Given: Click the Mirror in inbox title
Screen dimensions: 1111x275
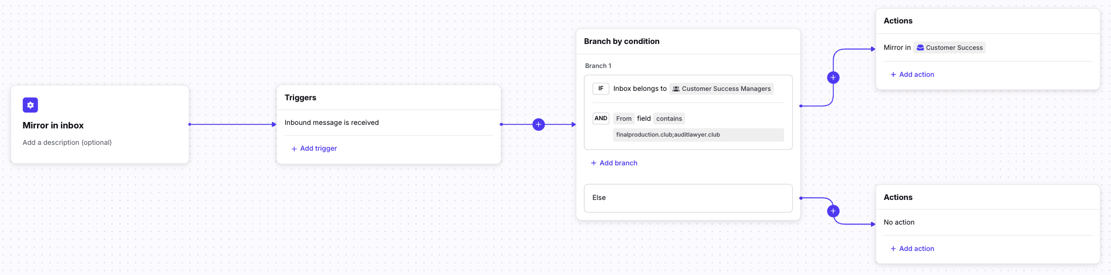Looking at the screenshot, I should point(53,125).
